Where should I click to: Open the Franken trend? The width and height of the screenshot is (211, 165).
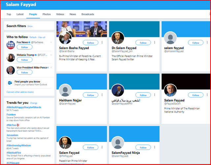tap(11, 115)
